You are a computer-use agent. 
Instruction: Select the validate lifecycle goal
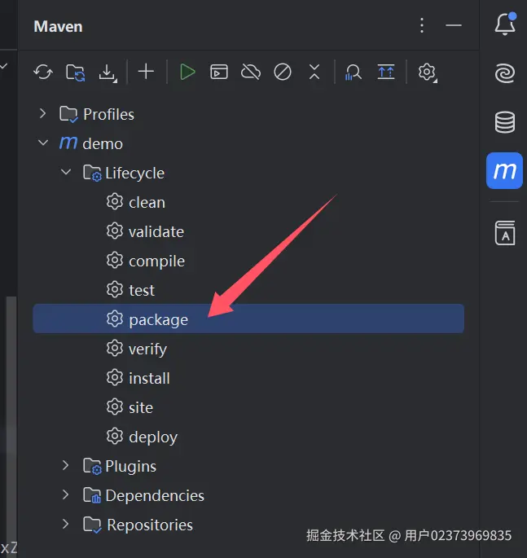pyautogui.click(x=248, y=231)
